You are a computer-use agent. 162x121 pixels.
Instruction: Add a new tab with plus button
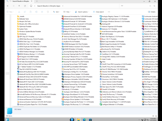click(x=37, y=1)
